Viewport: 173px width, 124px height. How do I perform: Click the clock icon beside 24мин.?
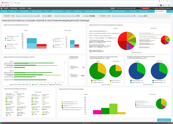(x=43, y=110)
